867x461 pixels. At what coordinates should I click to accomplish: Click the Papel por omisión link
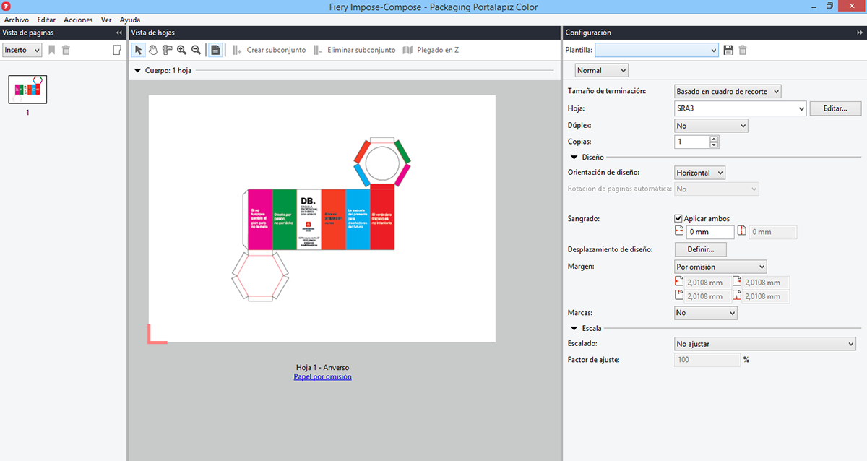tap(322, 376)
